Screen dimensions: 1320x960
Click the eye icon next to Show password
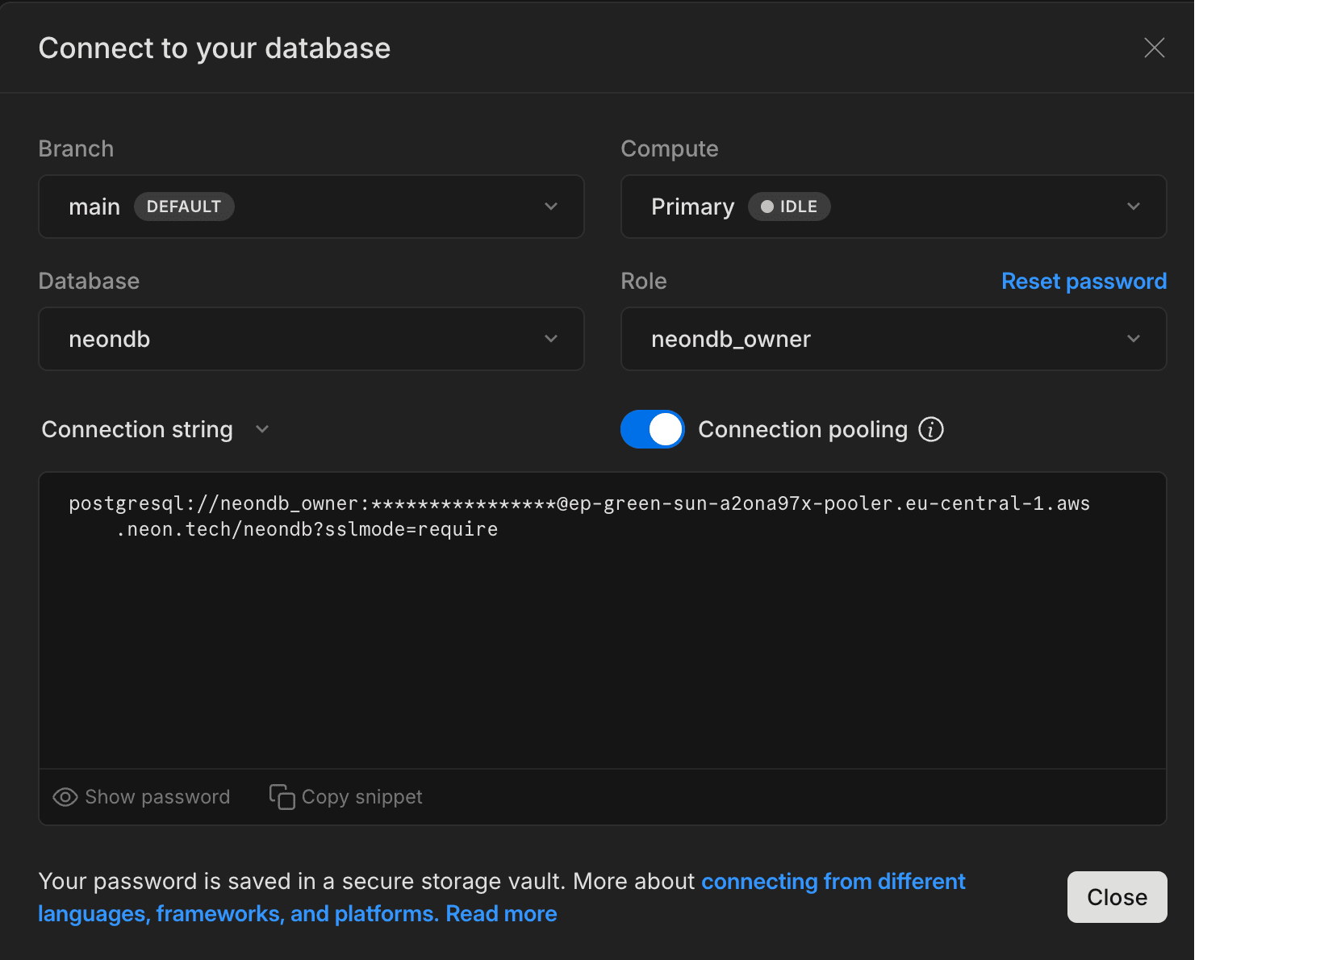tap(64, 797)
